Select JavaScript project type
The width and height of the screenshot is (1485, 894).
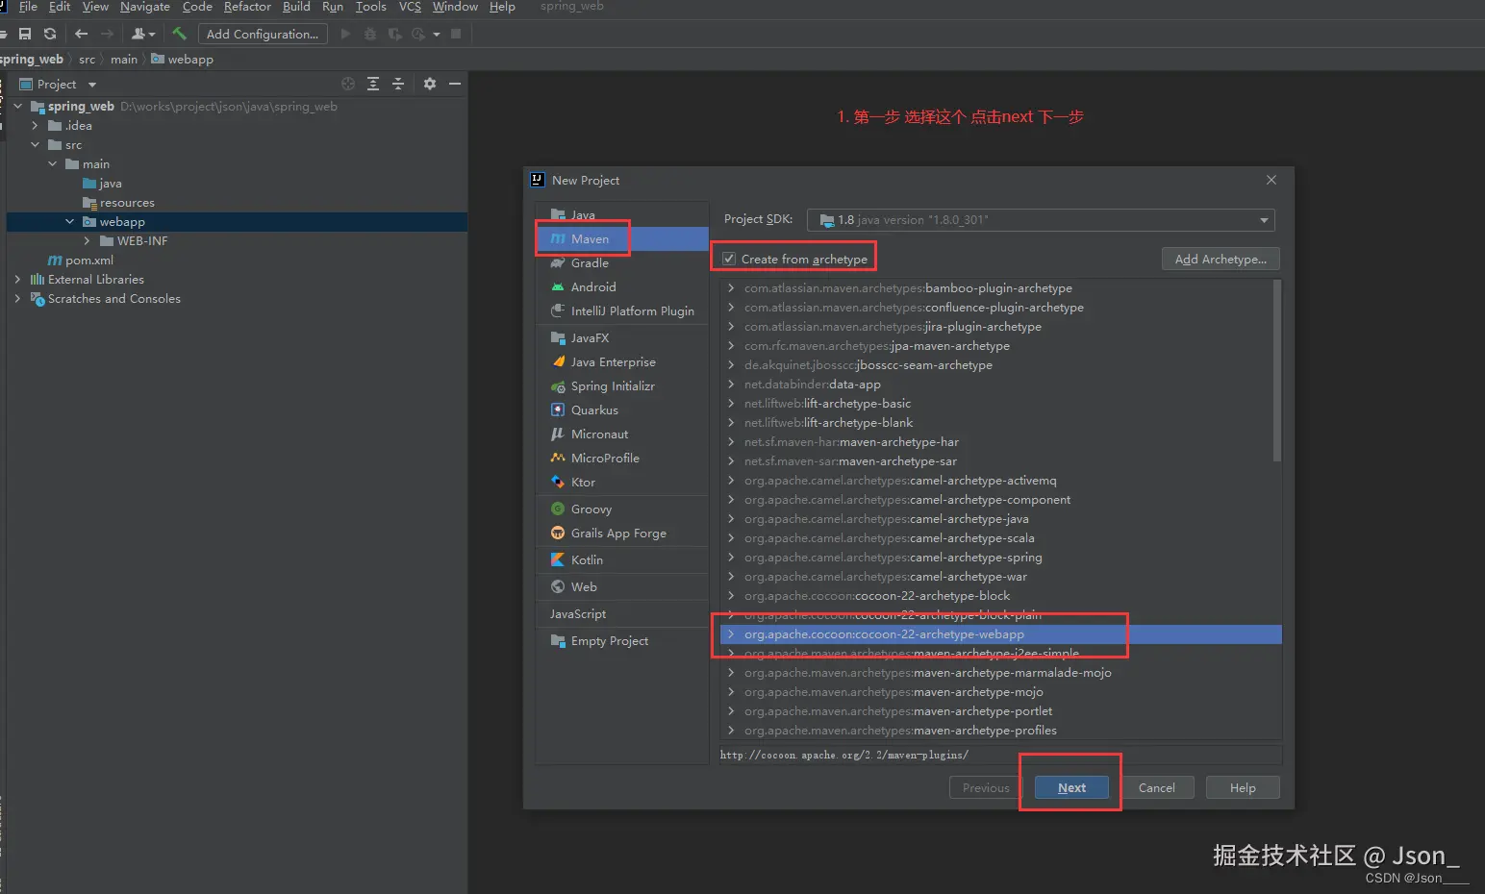(622, 613)
